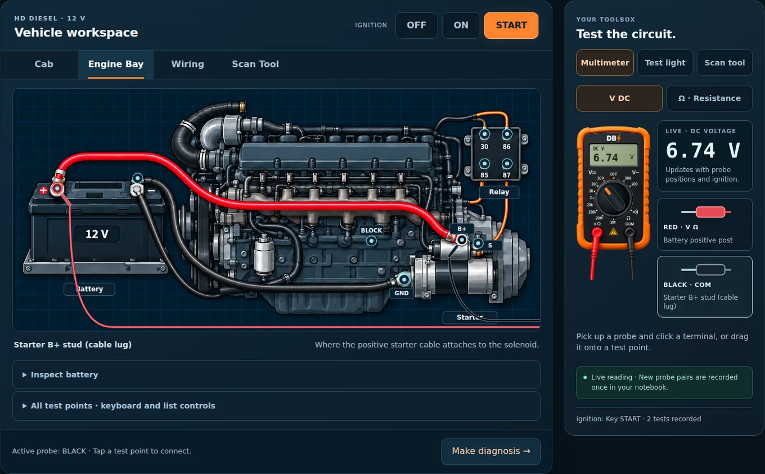
Task: Probe the battery negative post terminal
Action: click(137, 178)
